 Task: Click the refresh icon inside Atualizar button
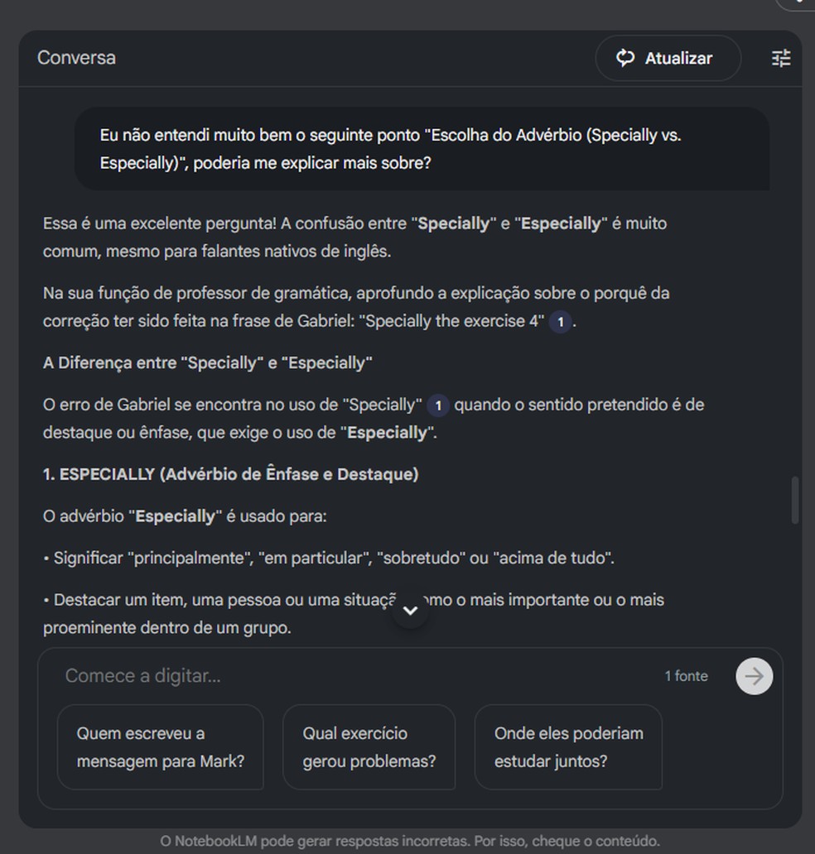point(626,58)
